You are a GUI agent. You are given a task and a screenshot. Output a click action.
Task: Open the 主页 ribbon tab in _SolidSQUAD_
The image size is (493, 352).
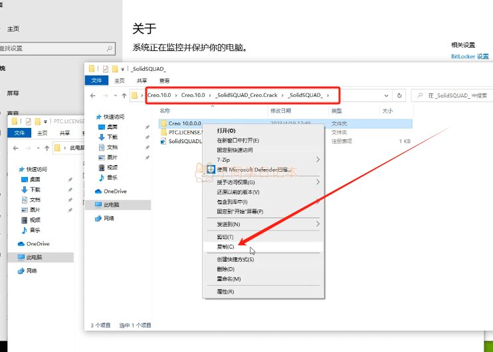pos(120,81)
